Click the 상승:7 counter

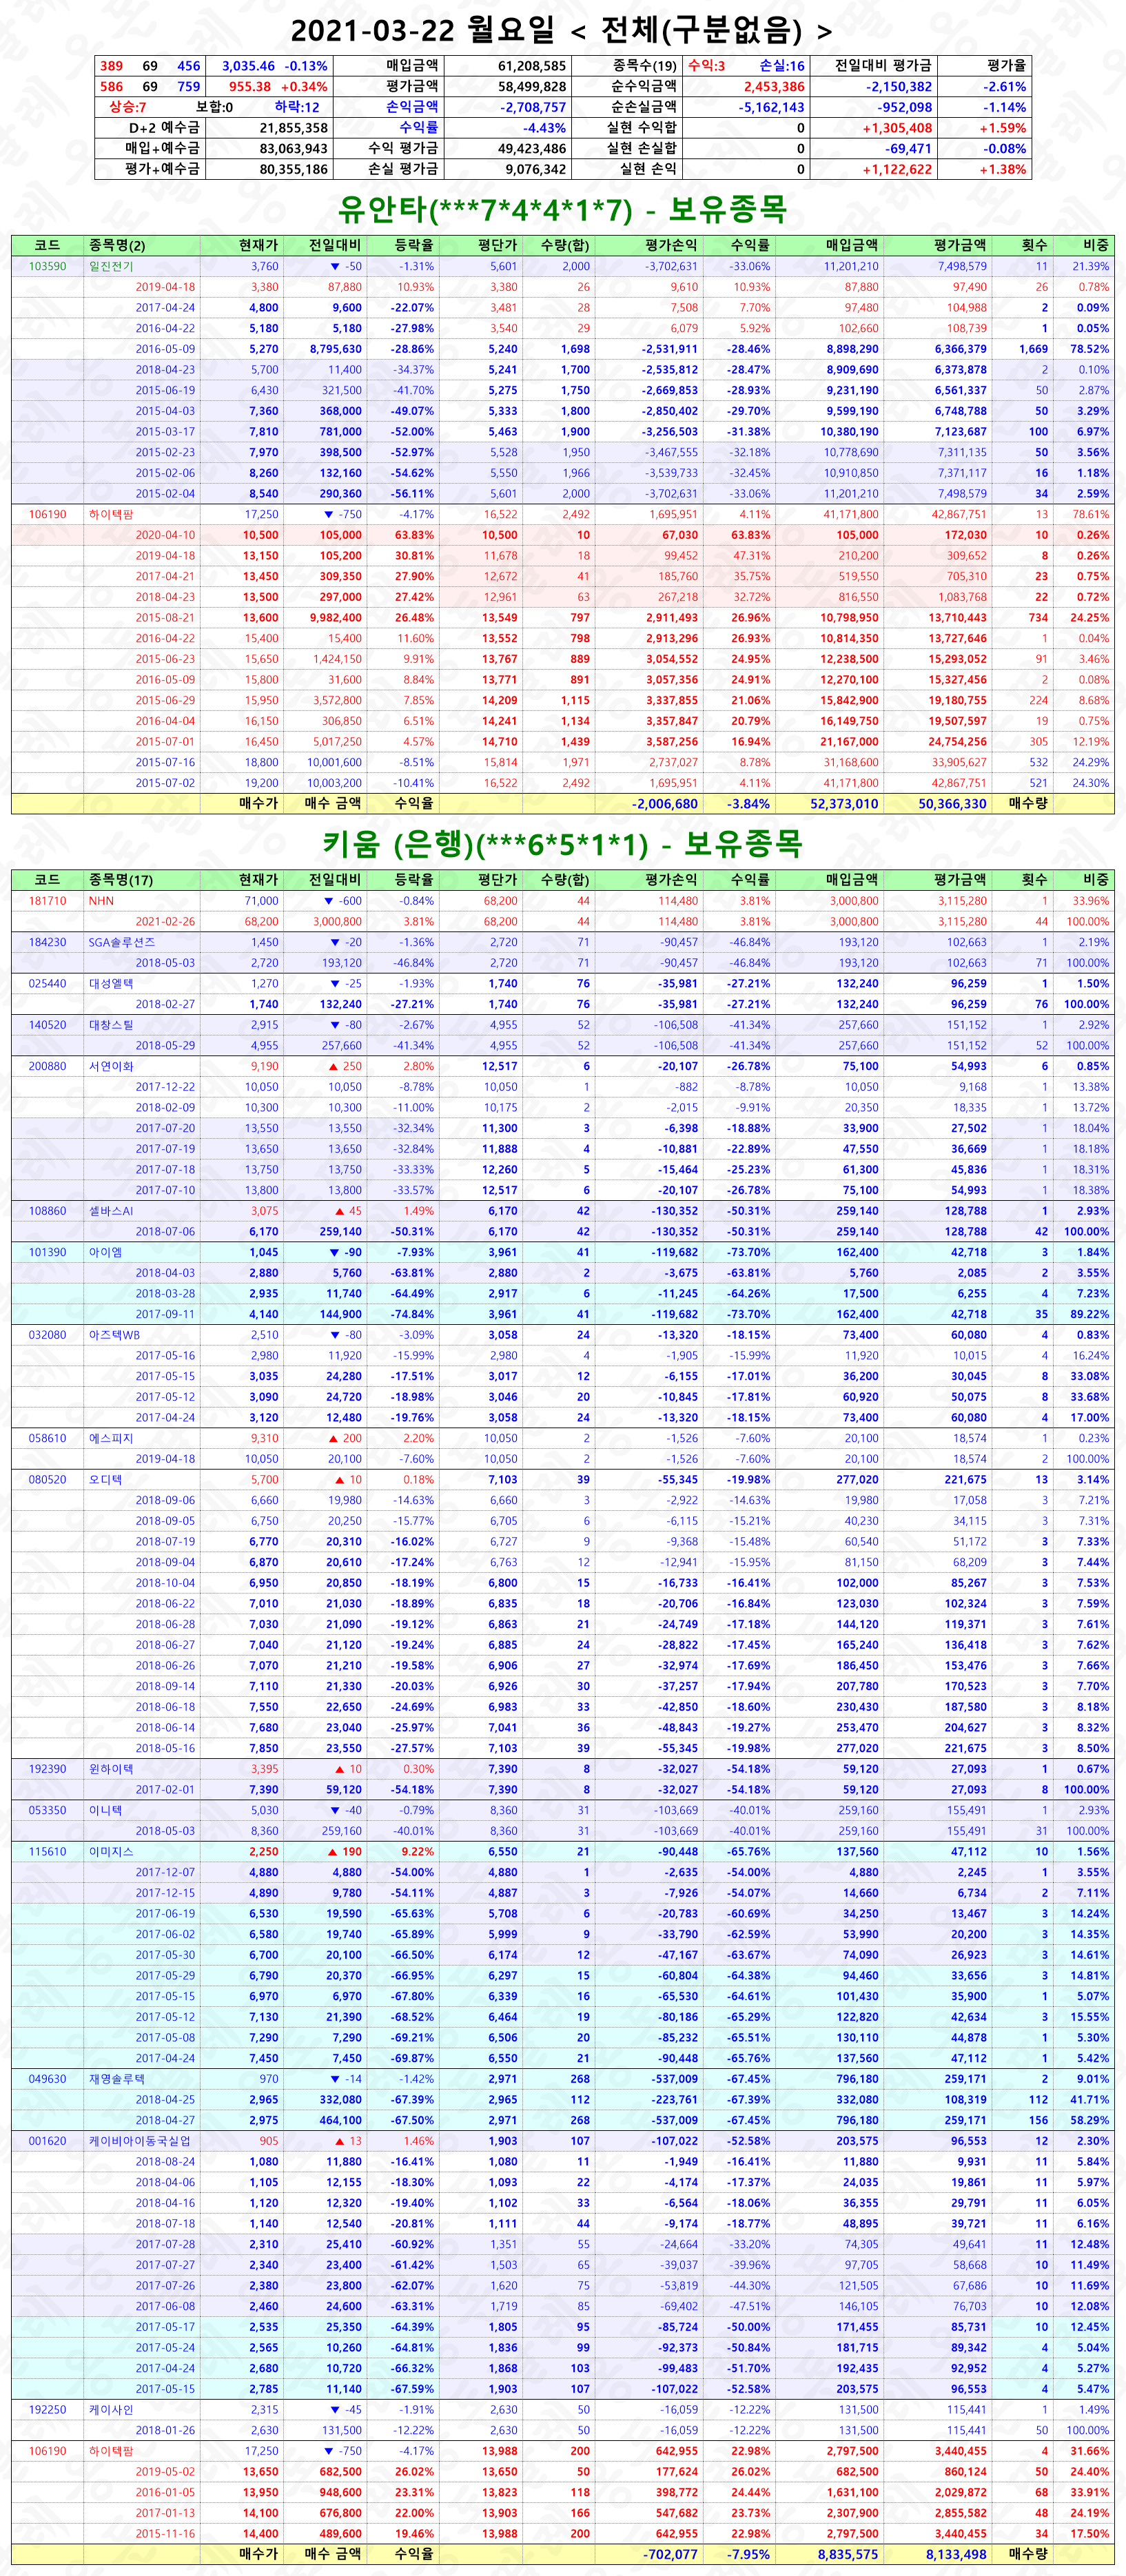[128, 107]
